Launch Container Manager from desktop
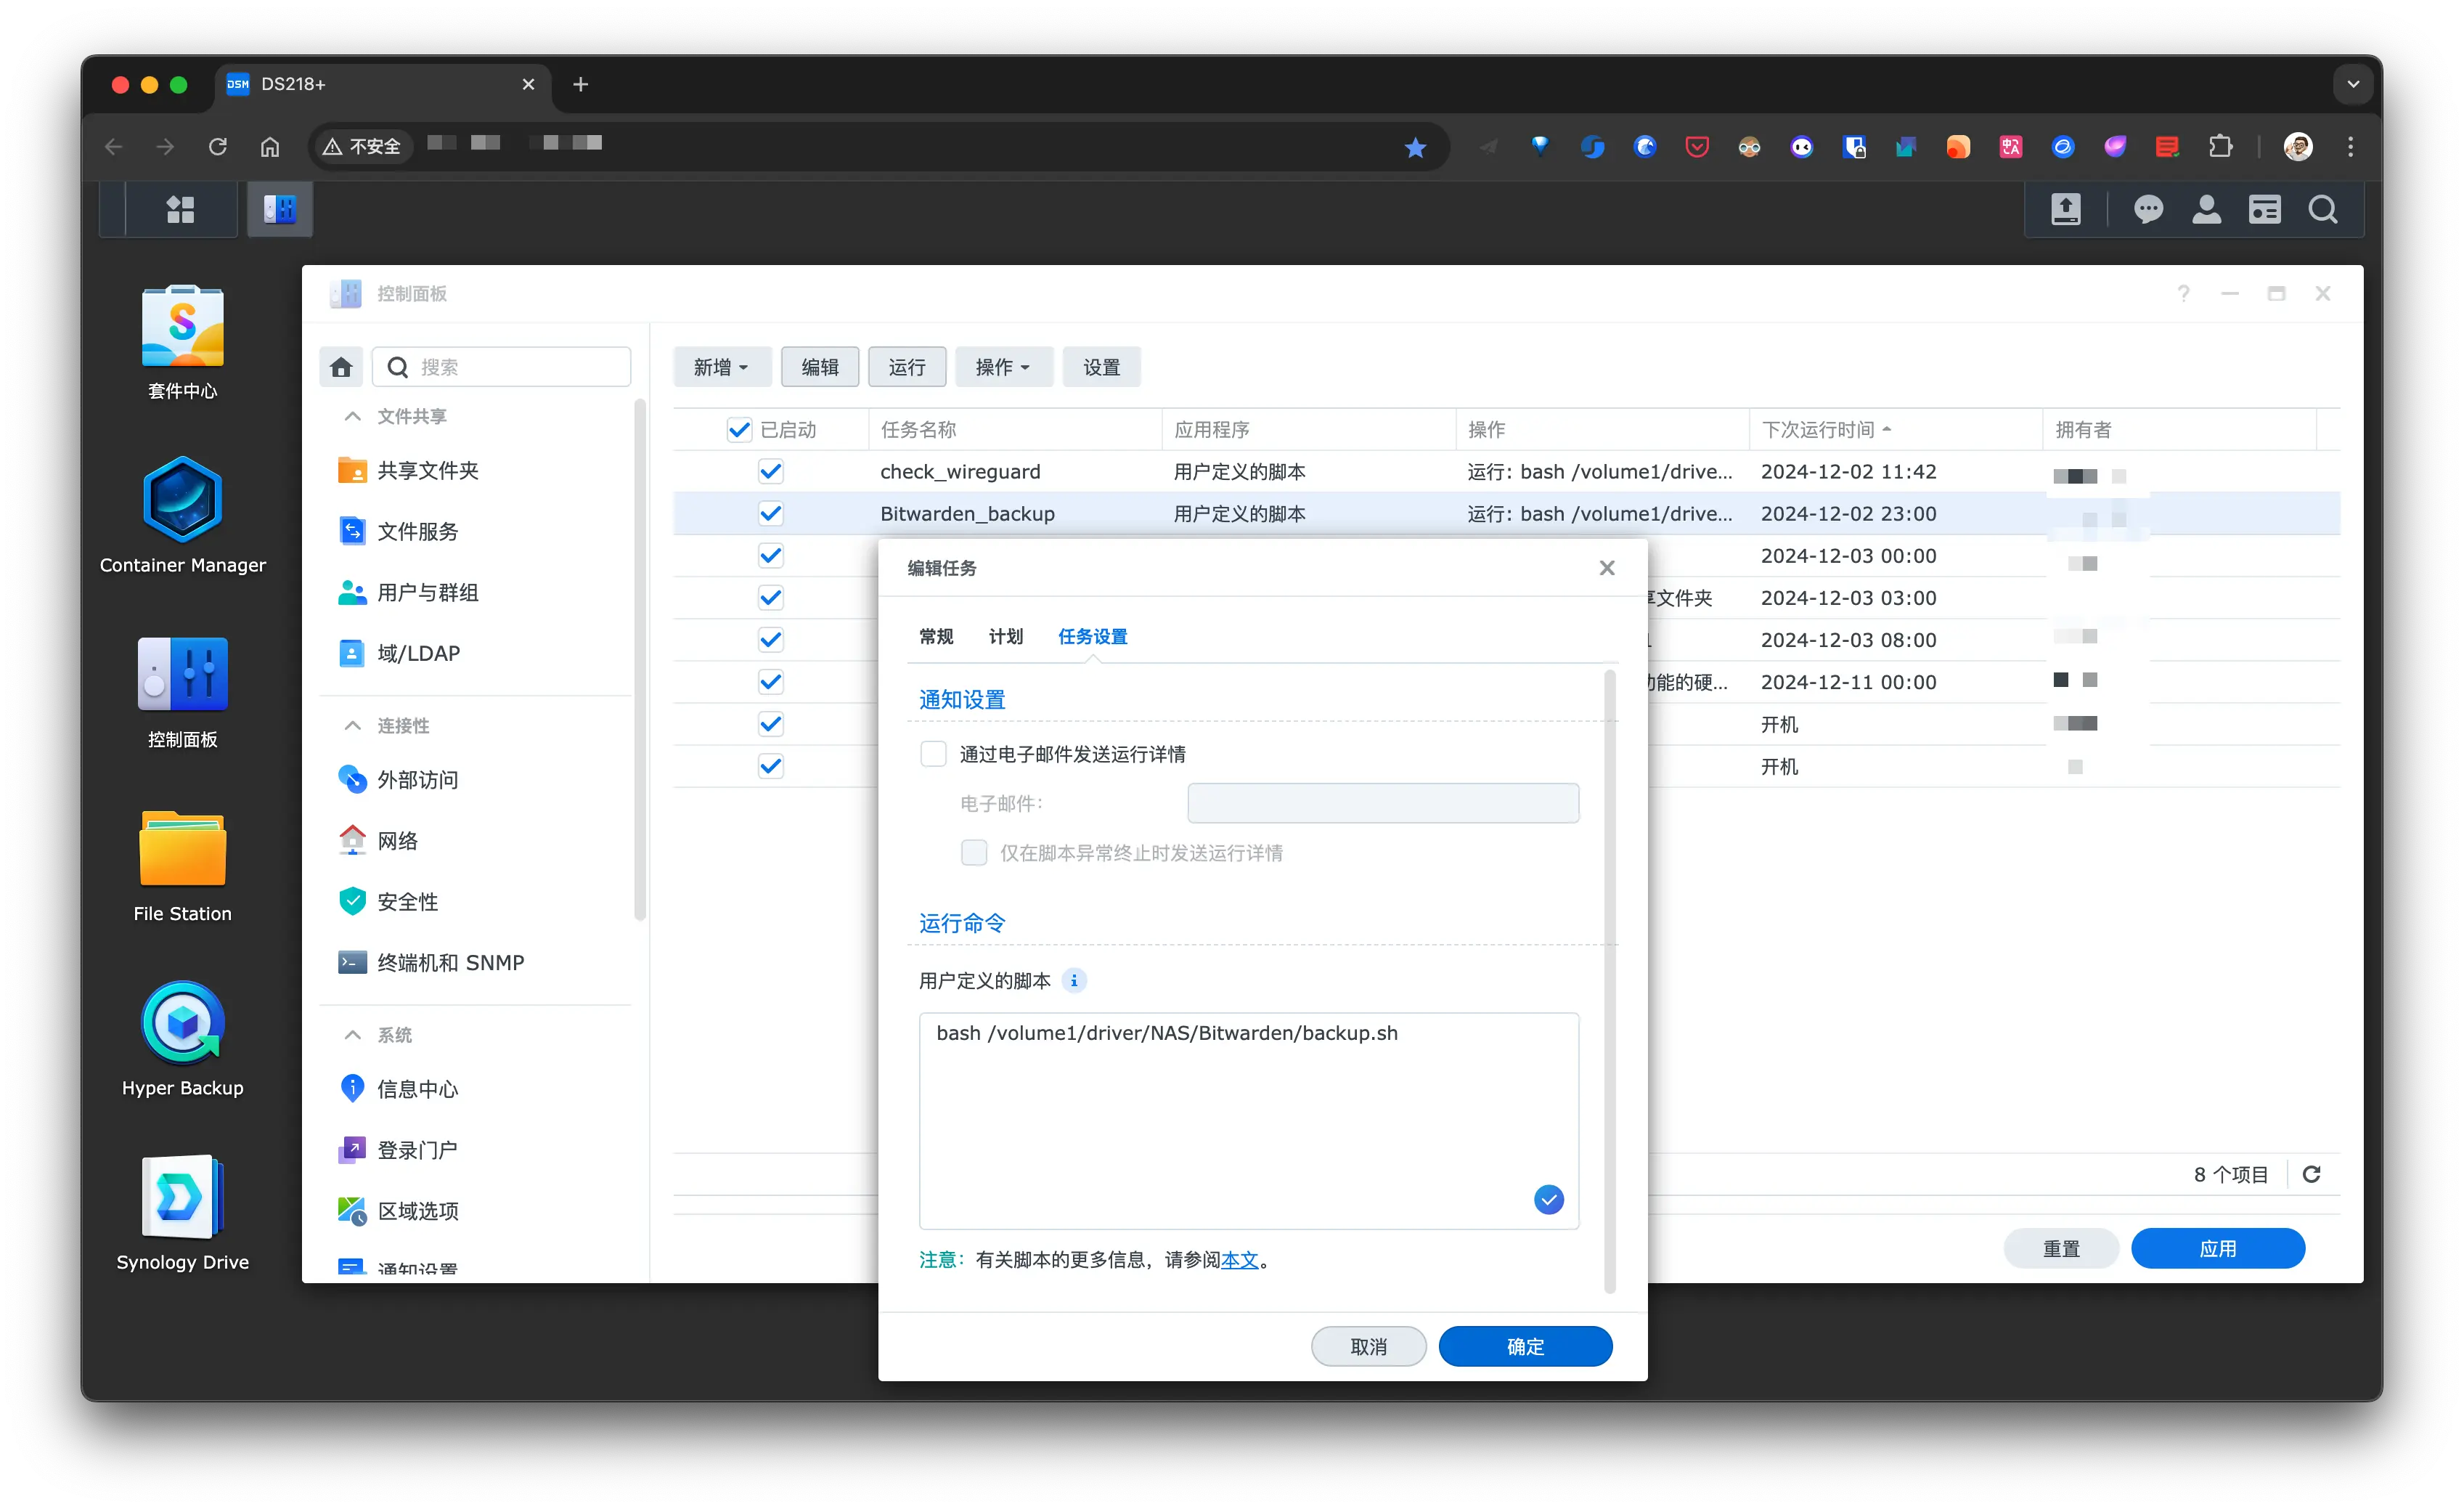This screenshot has height=1509, width=2464. [x=182, y=501]
